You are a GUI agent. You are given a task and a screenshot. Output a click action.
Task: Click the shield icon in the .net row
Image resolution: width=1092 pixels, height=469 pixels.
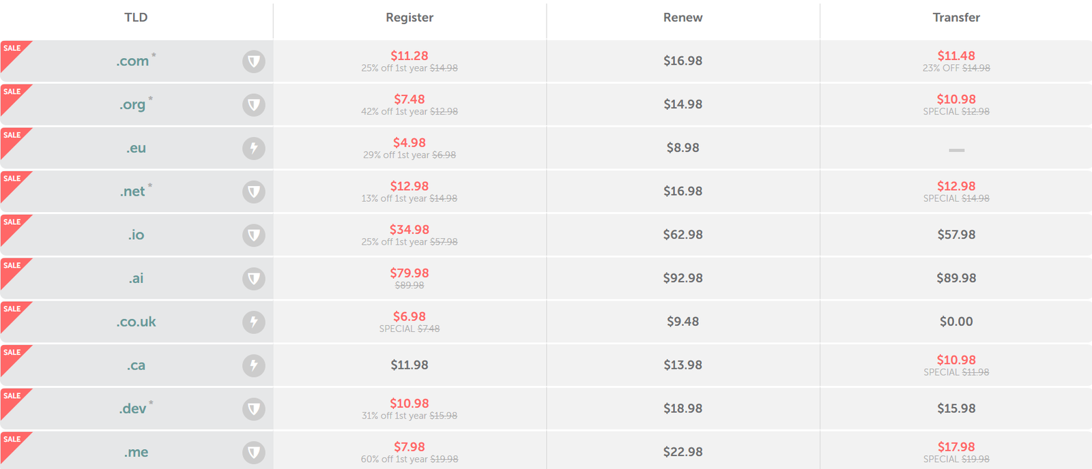254,192
